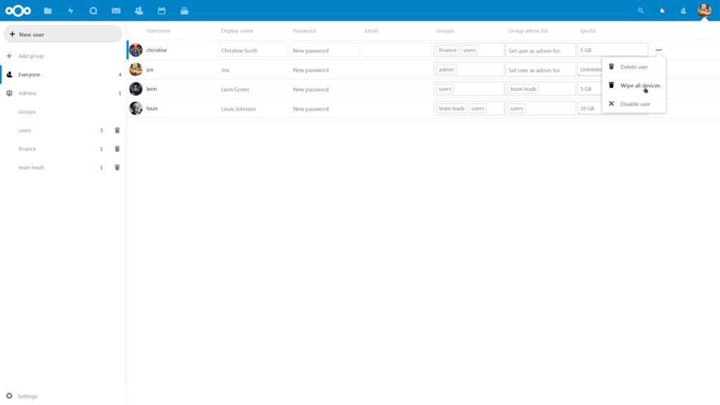Select Wipe all devices from the menu
Viewport: 720px width, 405px height.
pos(637,84)
